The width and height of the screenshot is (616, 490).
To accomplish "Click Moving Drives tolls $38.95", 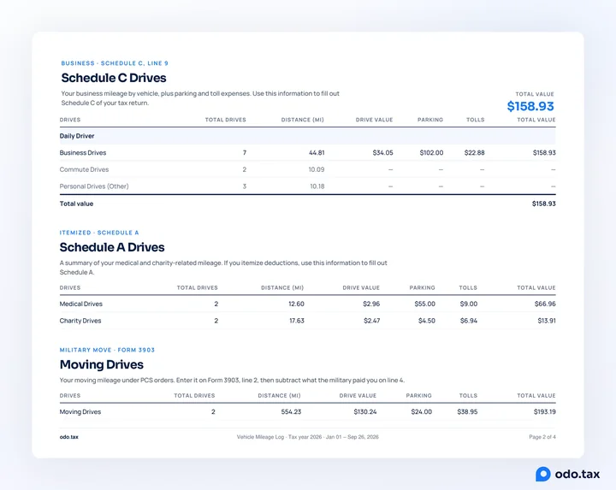I will [x=467, y=412].
